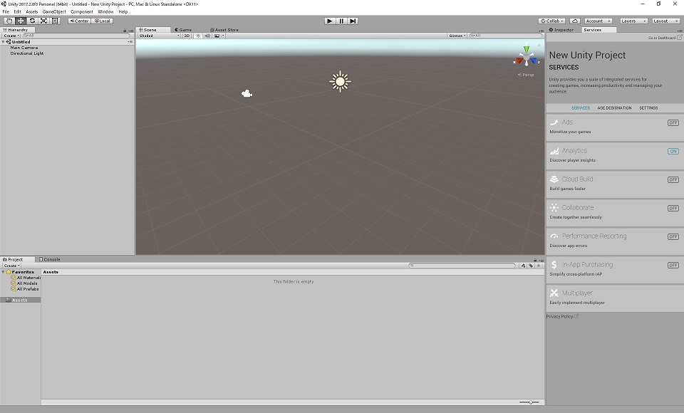Screen dimensions: 684x413
Task: Open the Component menu
Action: pyautogui.click(x=81, y=12)
